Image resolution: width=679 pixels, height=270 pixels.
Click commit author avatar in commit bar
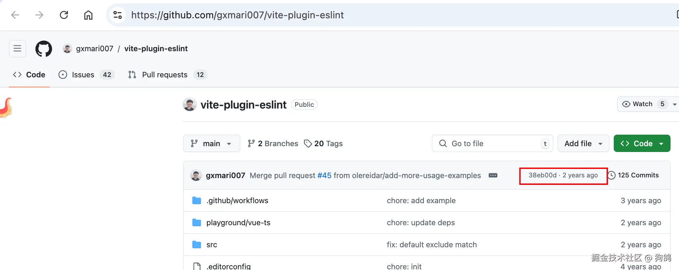(196, 175)
